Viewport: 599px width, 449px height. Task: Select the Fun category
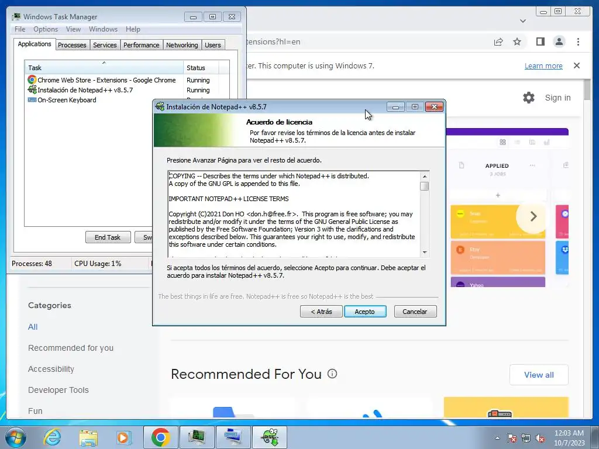pyautogui.click(x=35, y=411)
